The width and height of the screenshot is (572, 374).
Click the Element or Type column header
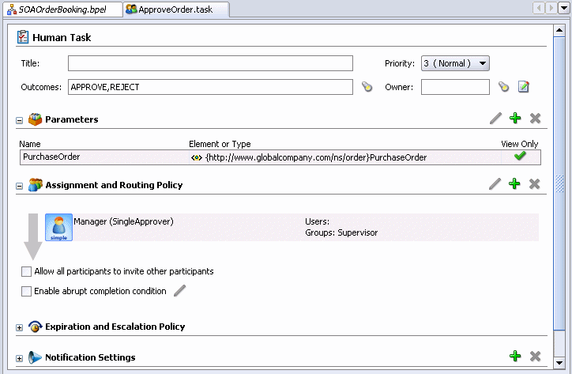(x=220, y=144)
